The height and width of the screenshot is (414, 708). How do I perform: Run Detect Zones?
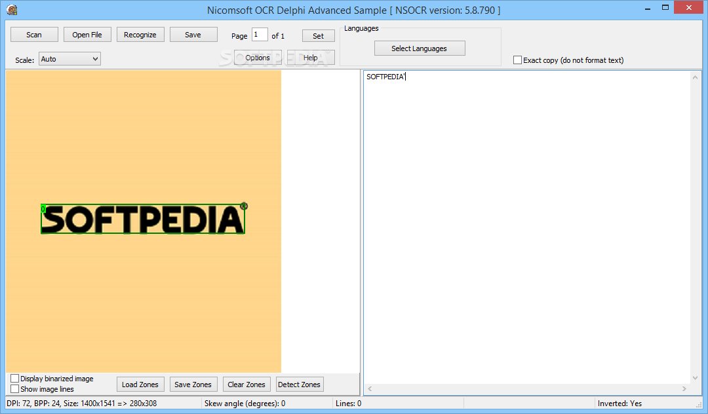point(300,385)
